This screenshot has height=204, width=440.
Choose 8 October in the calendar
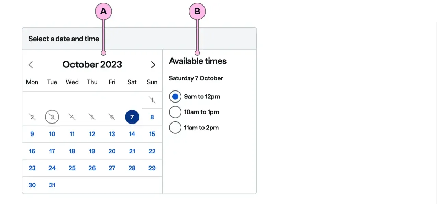point(152,117)
